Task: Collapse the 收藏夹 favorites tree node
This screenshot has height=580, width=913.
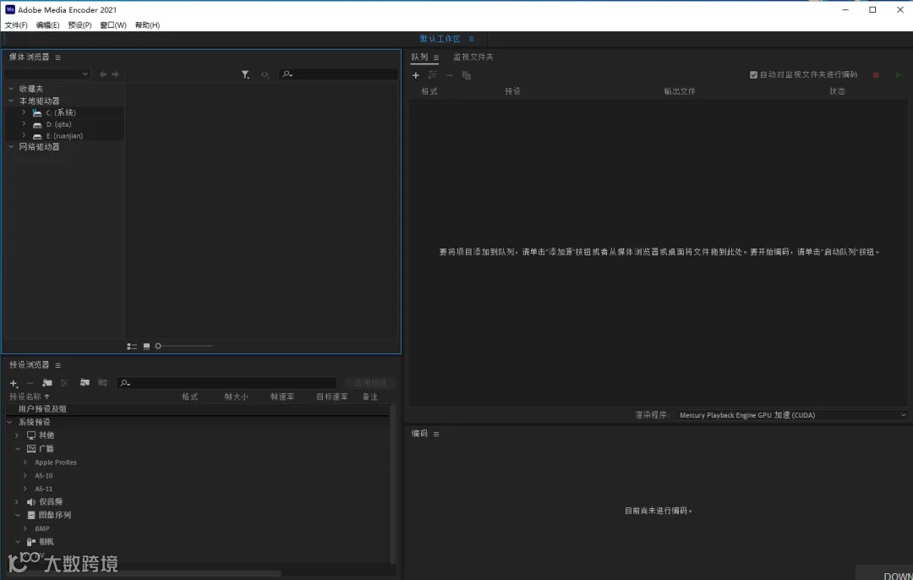Action: 11,89
